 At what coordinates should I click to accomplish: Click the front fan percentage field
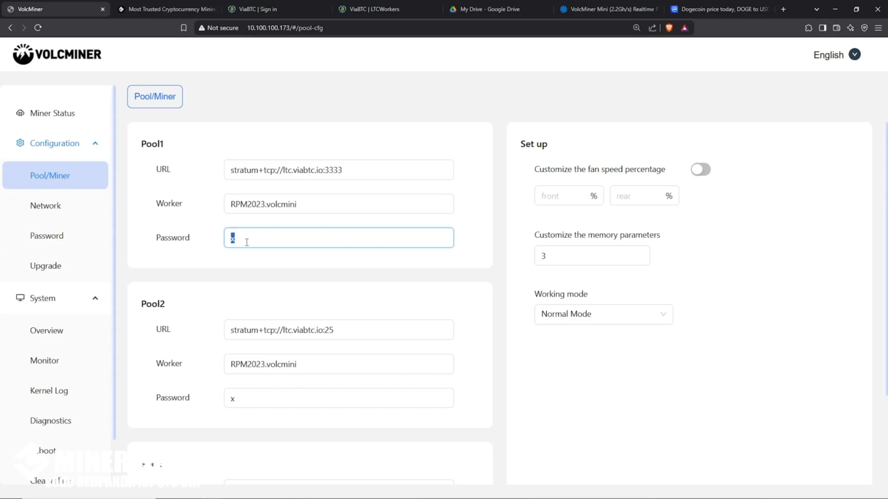coord(569,196)
